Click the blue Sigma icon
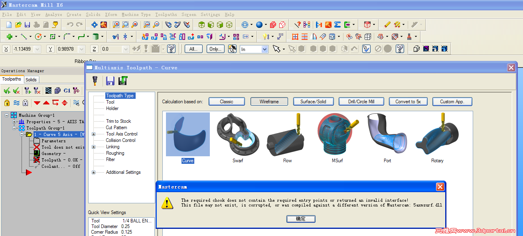The image size is (523, 236). pos(337,25)
